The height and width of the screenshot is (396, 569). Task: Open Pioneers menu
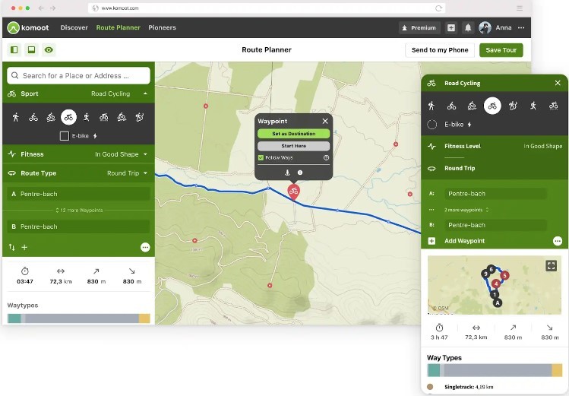[162, 27]
